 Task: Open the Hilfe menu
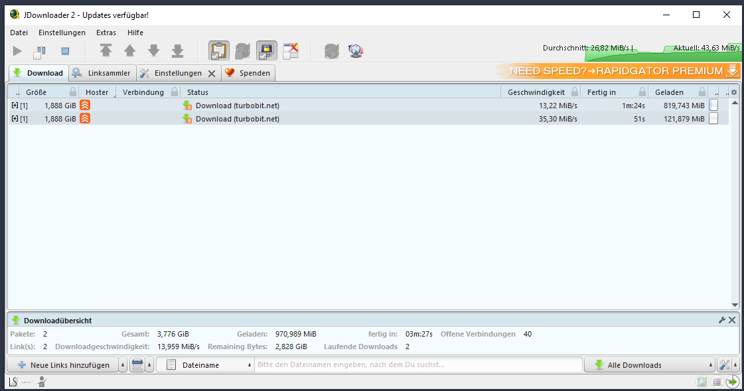click(x=135, y=33)
